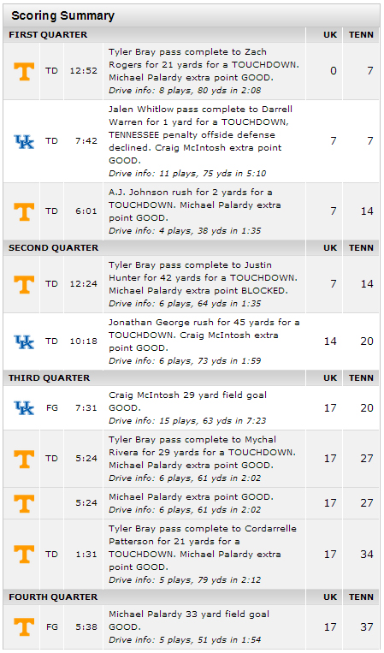Click the final 37 Tennessee score
384x653 pixels.
tap(367, 627)
